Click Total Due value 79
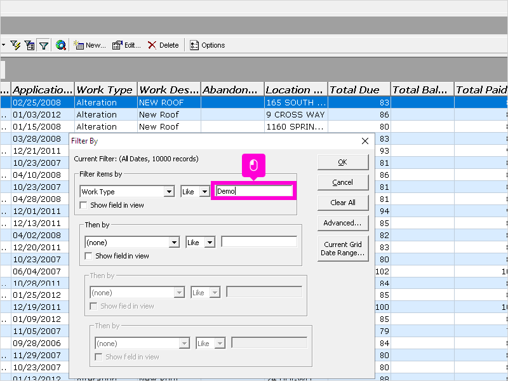The width and height of the screenshot is (508, 381). [x=383, y=331]
